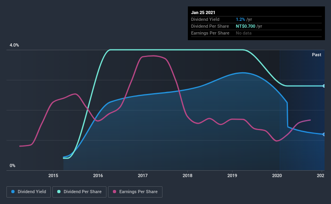Toggle the Earnings Per Share legend button
The image size is (331, 204).
(135, 192)
